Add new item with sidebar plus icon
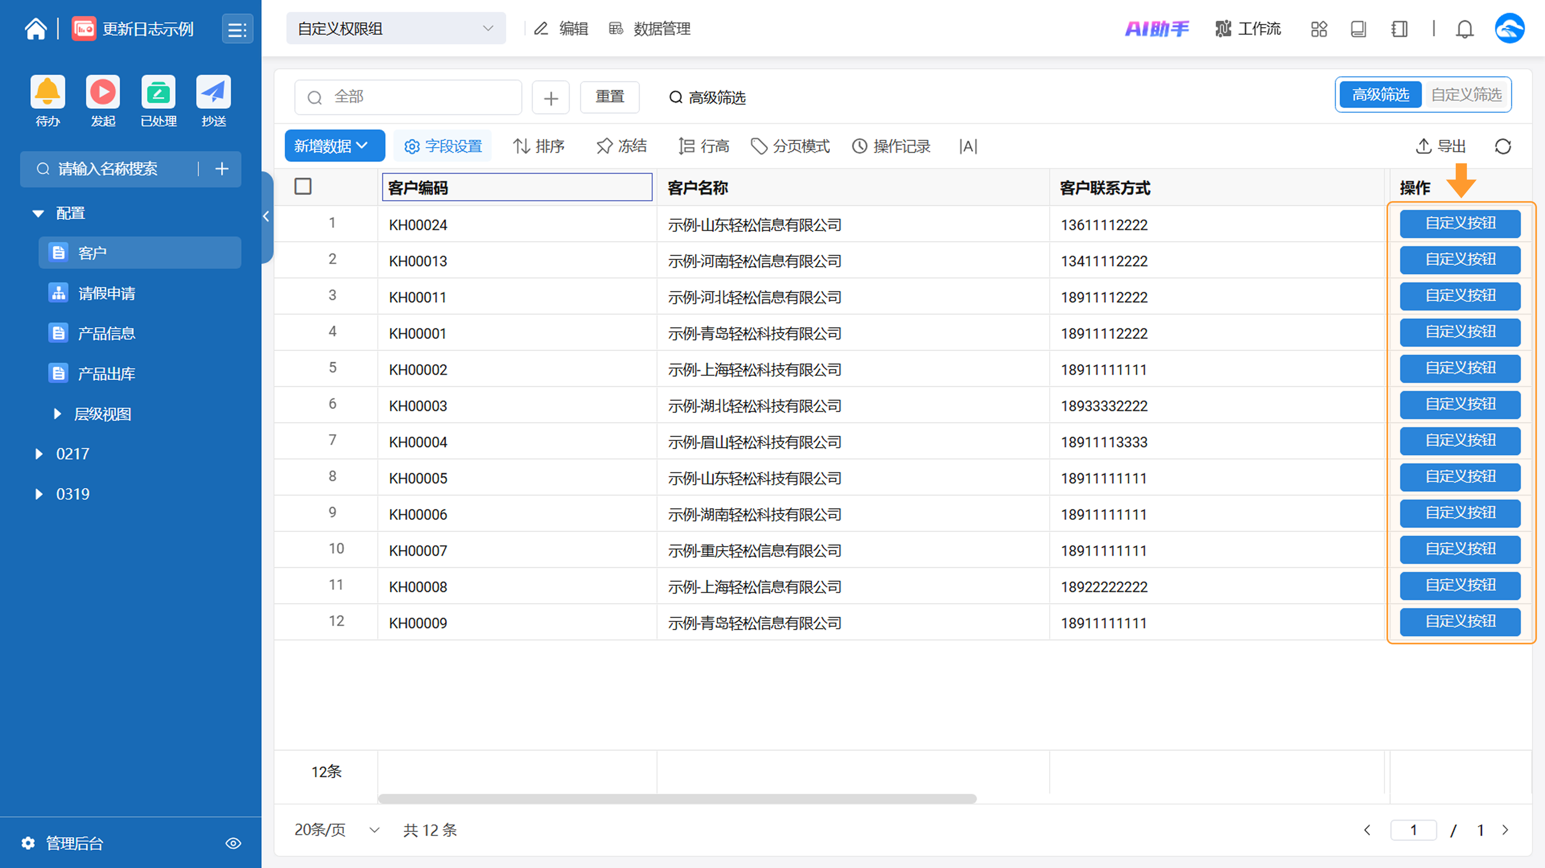This screenshot has width=1545, height=868. tap(222, 169)
